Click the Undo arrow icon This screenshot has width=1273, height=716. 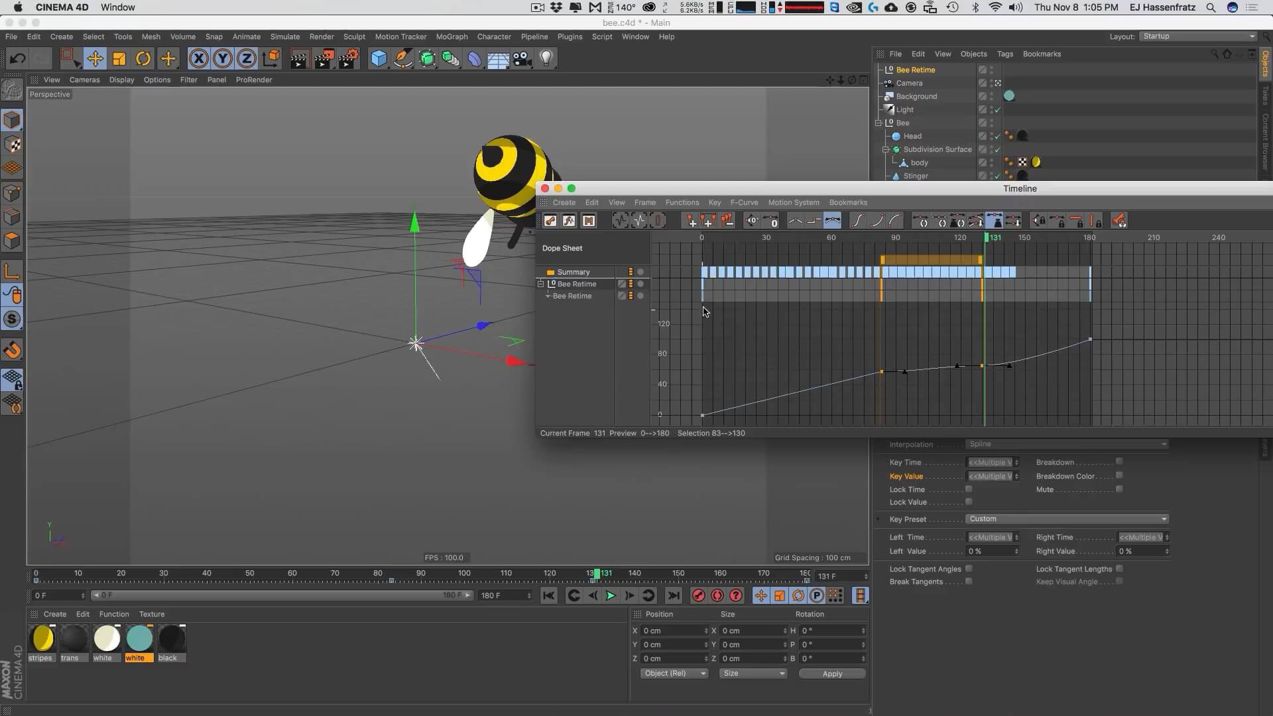click(17, 59)
